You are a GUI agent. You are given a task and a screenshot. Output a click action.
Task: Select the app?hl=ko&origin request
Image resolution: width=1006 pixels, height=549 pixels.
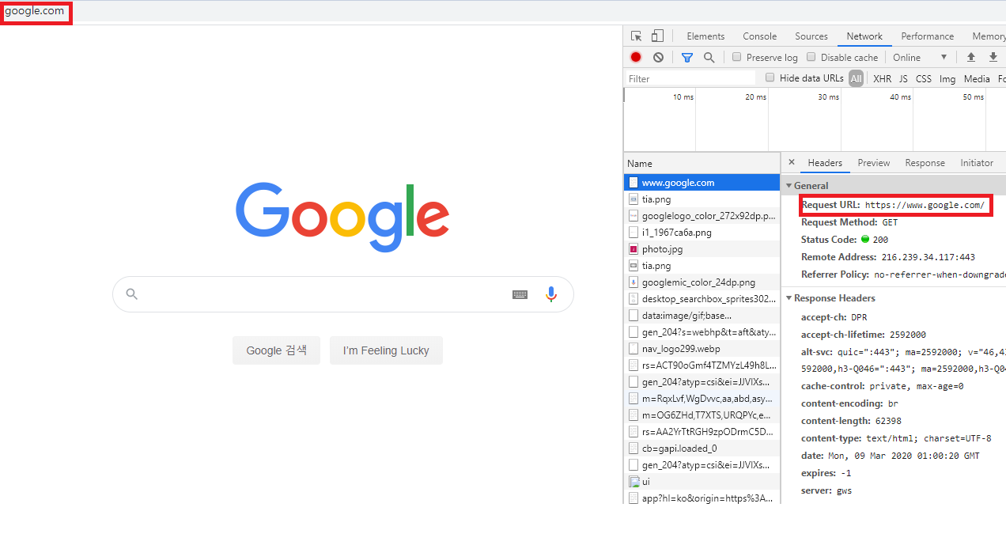tap(702, 498)
